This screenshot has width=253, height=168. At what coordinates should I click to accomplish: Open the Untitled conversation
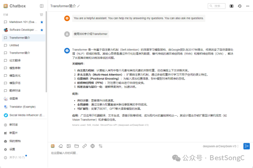click(23, 45)
